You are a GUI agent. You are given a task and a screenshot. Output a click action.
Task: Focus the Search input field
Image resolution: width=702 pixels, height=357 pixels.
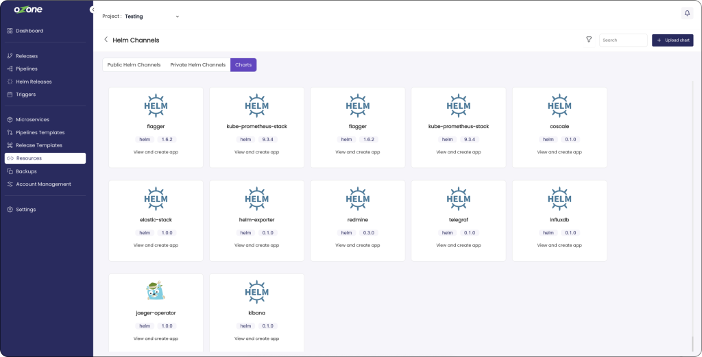(623, 40)
